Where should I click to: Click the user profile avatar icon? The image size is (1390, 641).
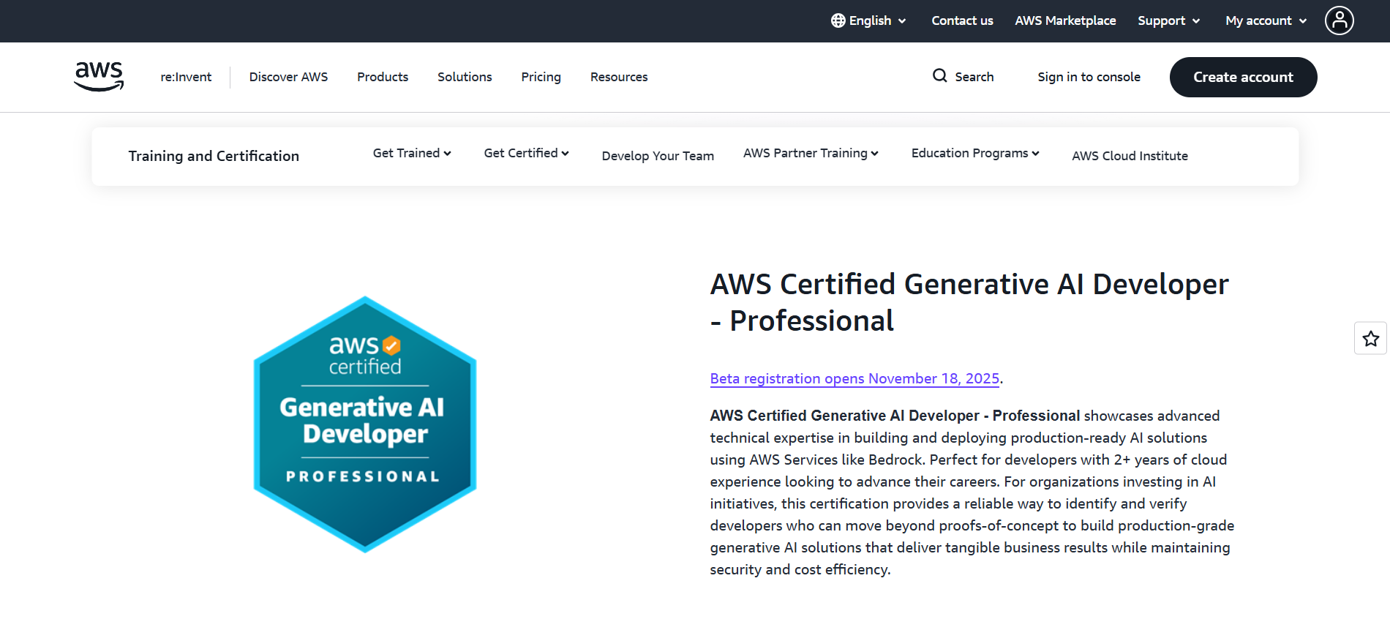(1339, 20)
